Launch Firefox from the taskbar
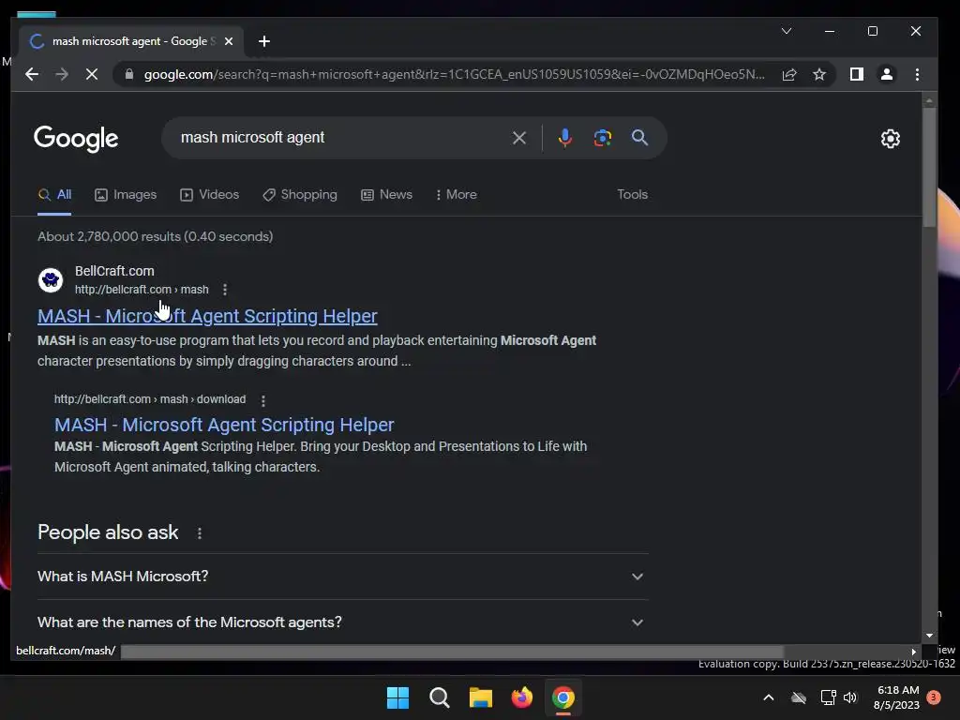The height and width of the screenshot is (720, 960). coord(522,697)
